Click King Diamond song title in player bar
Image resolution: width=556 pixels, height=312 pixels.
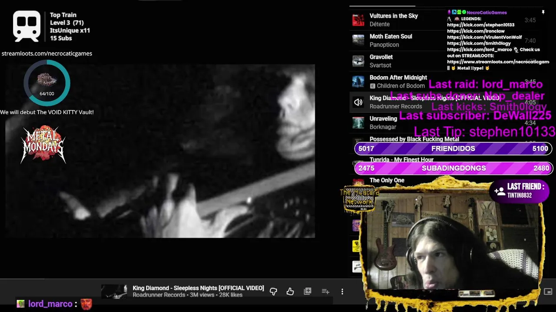tap(198, 288)
